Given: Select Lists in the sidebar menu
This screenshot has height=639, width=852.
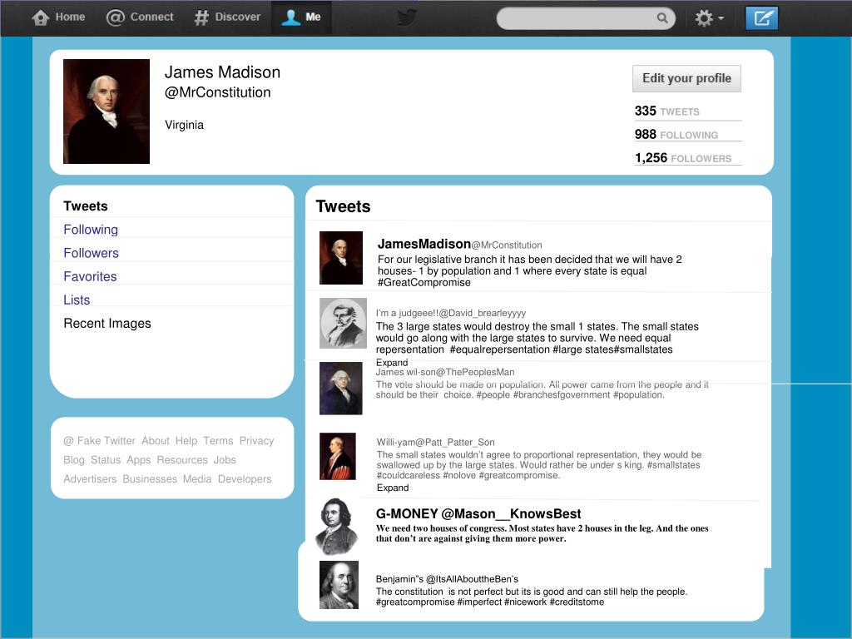Looking at the screenshot, I should (x=77, y=300).
